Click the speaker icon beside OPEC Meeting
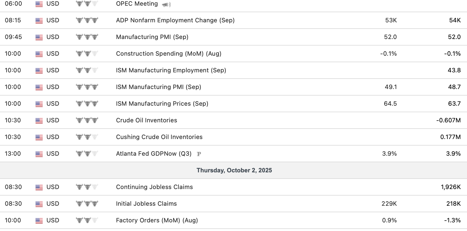Screen dimensions: 467x231 tap(166, 4)
